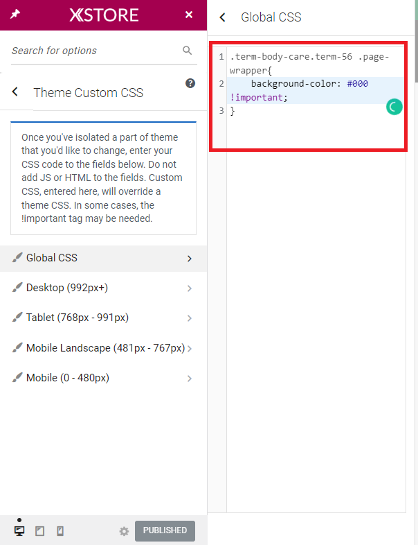This screenshot has height=545, width=418.
Task: Go back from Theme Custom CSS
Action: coord(15,92)
